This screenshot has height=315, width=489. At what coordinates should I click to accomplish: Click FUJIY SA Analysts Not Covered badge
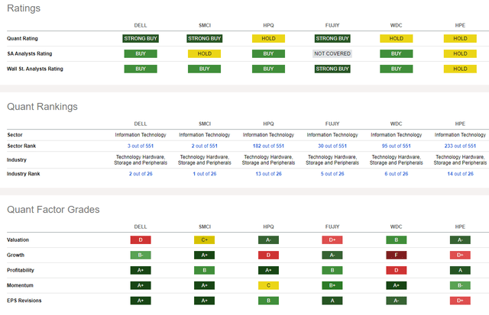pos(332,54)
